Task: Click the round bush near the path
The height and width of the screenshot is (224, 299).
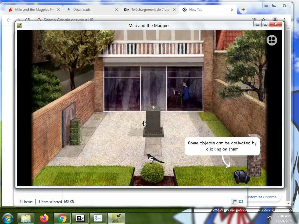Action: click(152, 173)
